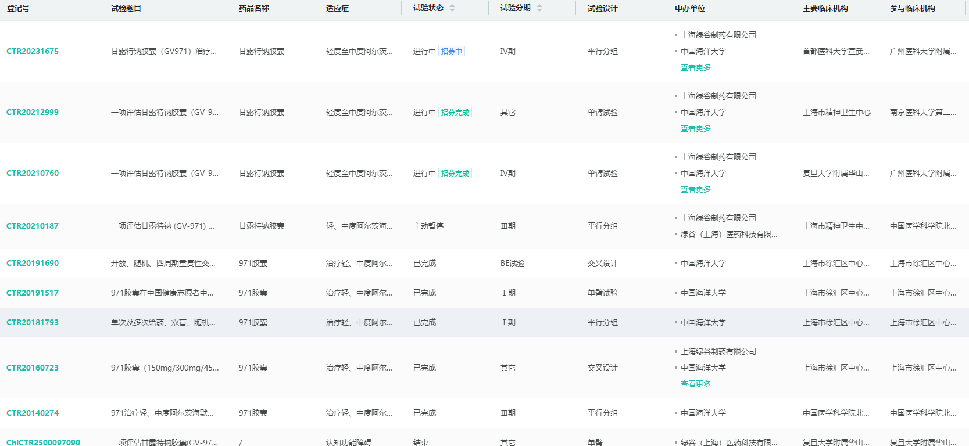Open the CTR20191690 BE trial entry

click(33, 263)
